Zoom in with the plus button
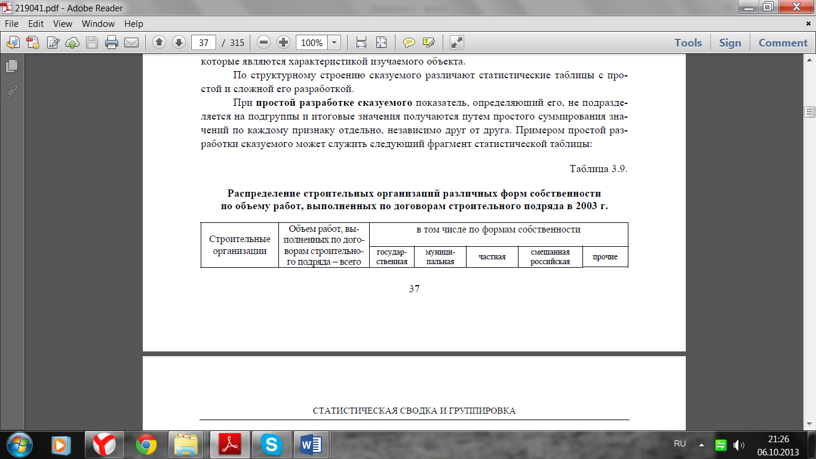The image size is (816, 459). pos(284,42)
